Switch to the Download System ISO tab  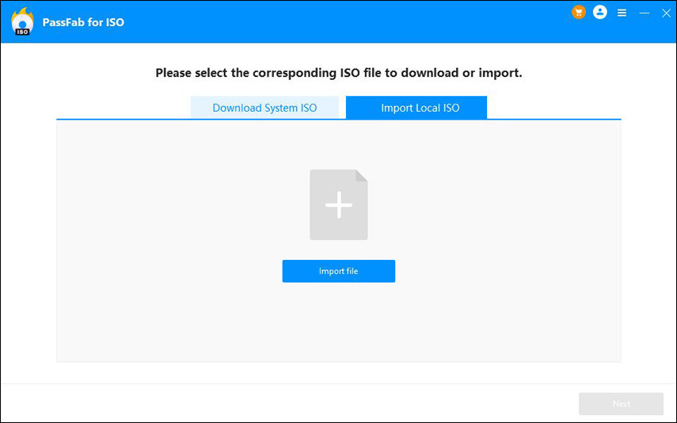click(264, 108)
